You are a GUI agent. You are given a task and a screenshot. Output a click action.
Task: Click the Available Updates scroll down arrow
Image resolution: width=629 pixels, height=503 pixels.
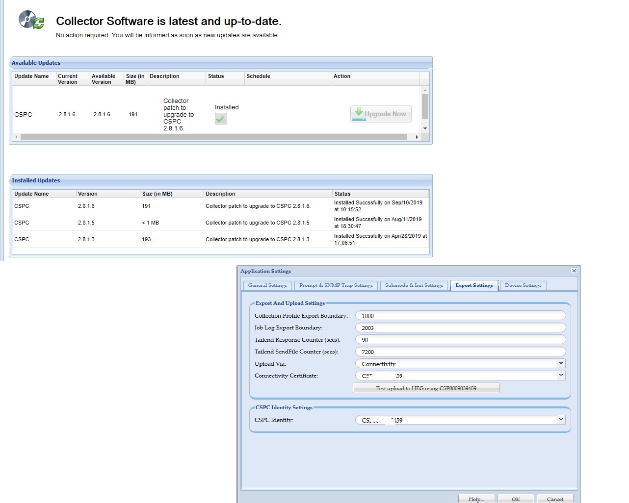tap(425, 128)
